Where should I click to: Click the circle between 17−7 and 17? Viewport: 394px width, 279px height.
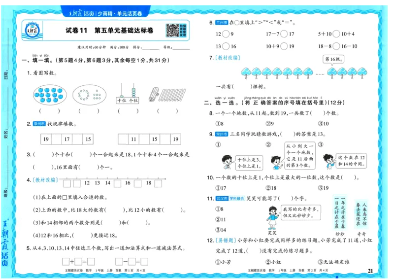tap(284, 34)
